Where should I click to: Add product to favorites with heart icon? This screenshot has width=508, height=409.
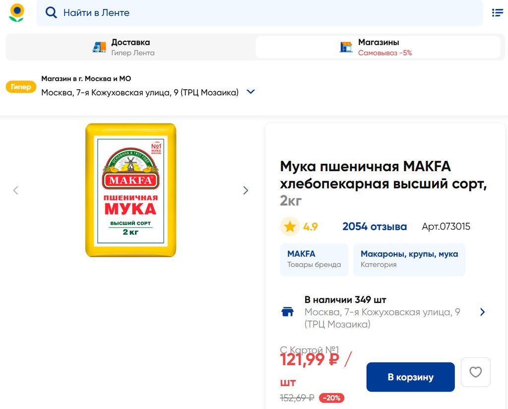pyautogui.click(x=475, y=372)
